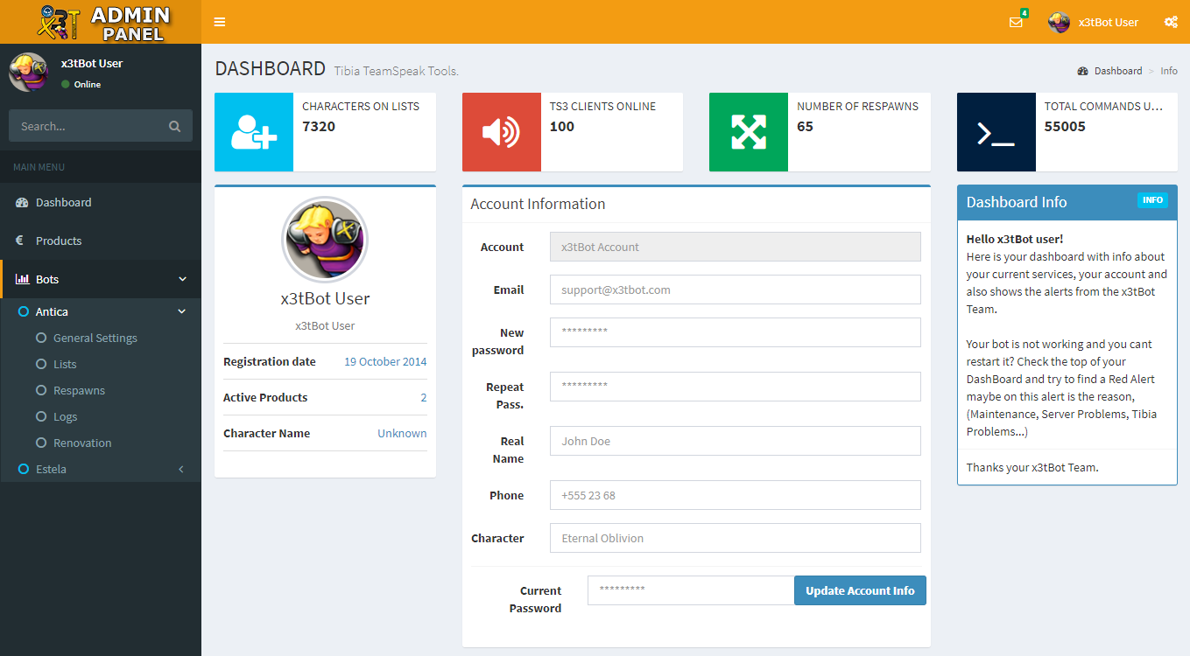Click the Characters on Lists value 7320
Viewport: 1190px width, 656px height.
[319, 126]
